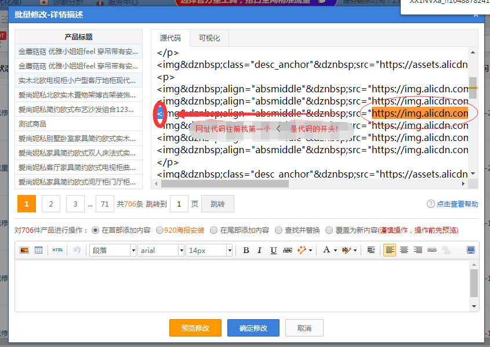The width and height of the screenshot is (490, 347).
Task: Click the source code scroll-up arrow
Action: (x=473, y=52)
